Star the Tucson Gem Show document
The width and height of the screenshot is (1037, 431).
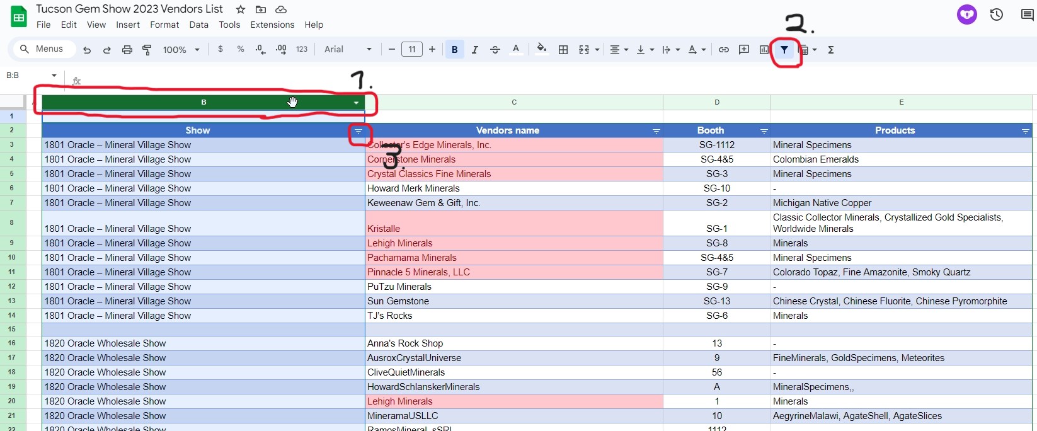[x=241, y=9]
